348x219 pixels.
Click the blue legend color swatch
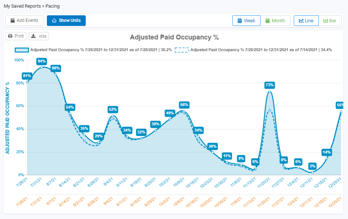pyautogui.click(x=22, y=50)
